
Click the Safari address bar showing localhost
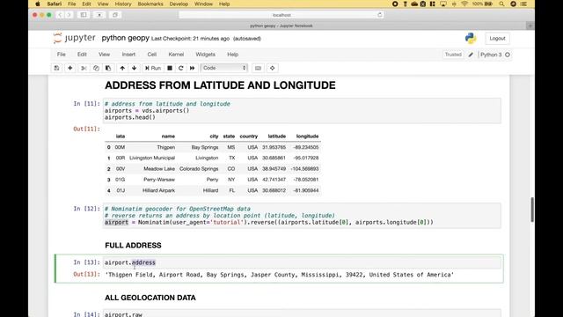pos(281,15)
